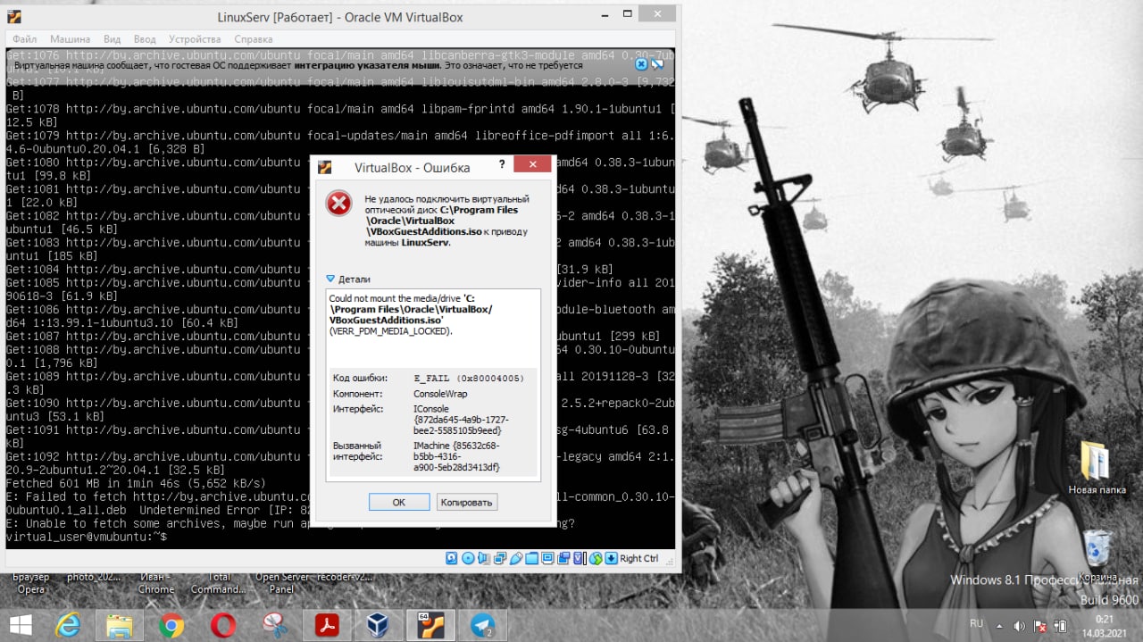The image size is (1143, 642).
Task: Select the Новая папка desktop folder
Action: click(x=1097, y=467)
